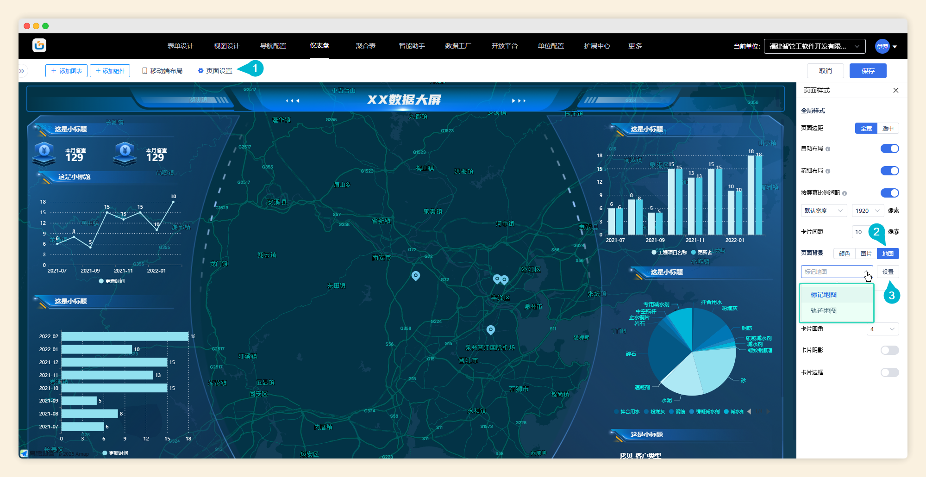
Task: Turn off the 精细布局 switch
Action: point(889,171)
